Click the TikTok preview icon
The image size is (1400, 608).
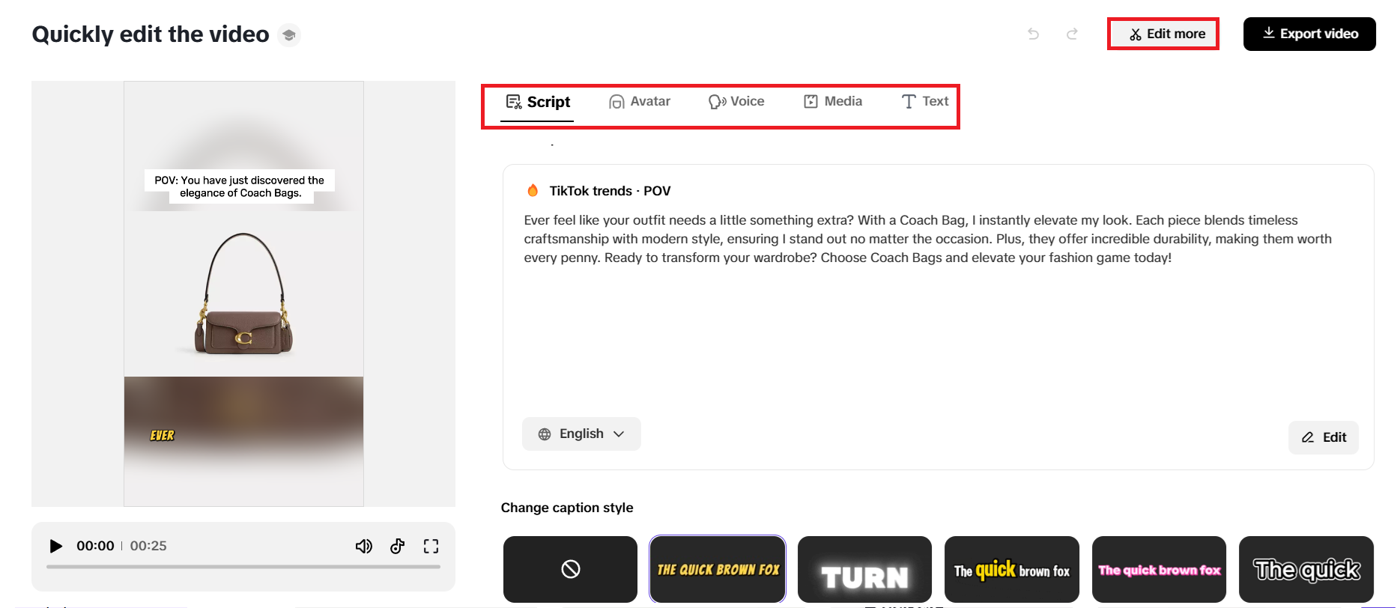pyautogui.click(x=398, y=546)
